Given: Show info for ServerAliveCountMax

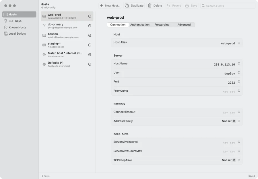Looking at the screenshot, I should point(239,151).
